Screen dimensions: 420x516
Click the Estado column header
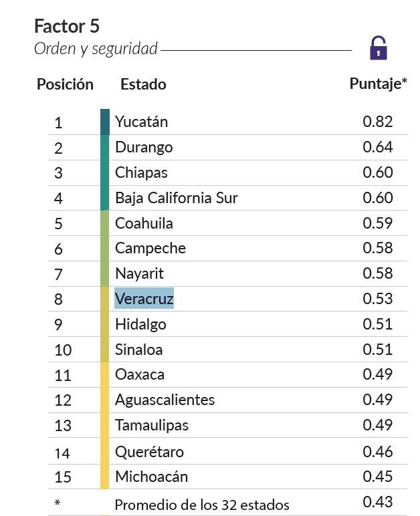tap(143, 84)
